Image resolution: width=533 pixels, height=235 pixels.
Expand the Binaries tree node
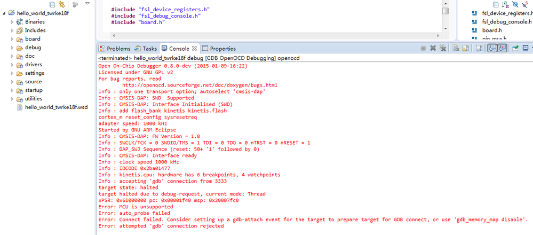click(12, 22)
